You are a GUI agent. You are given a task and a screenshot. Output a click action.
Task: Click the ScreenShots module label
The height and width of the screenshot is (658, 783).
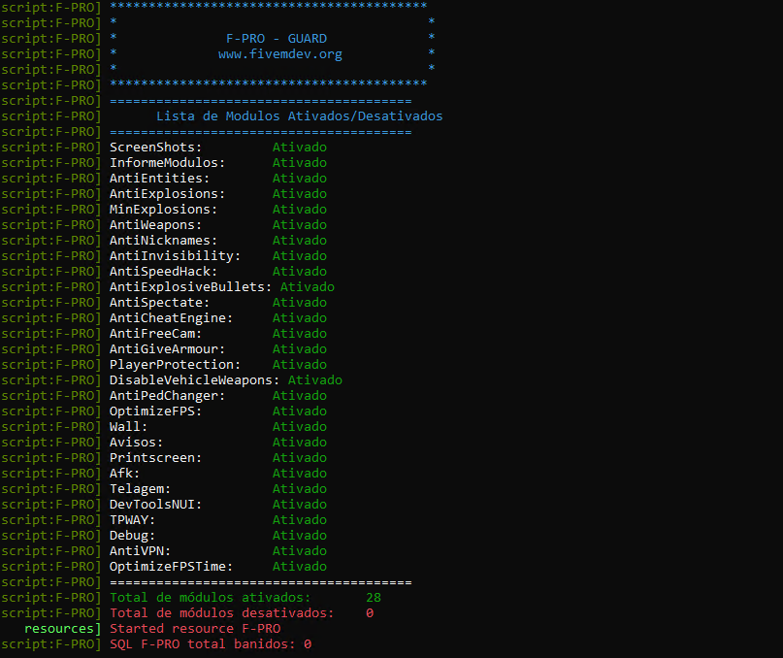pos(155,148)
